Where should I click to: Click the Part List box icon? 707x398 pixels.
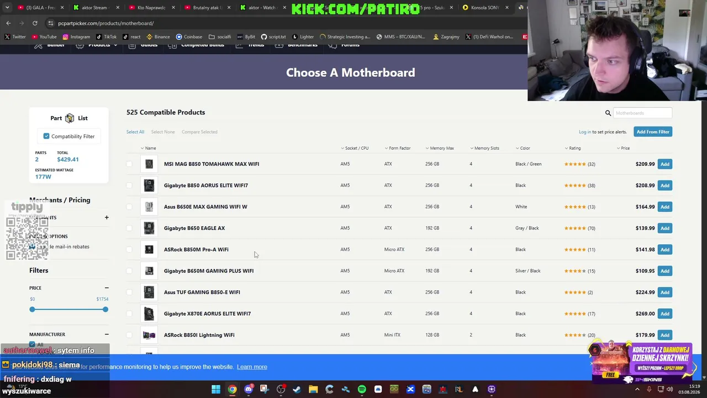click(x=70, y=118)
